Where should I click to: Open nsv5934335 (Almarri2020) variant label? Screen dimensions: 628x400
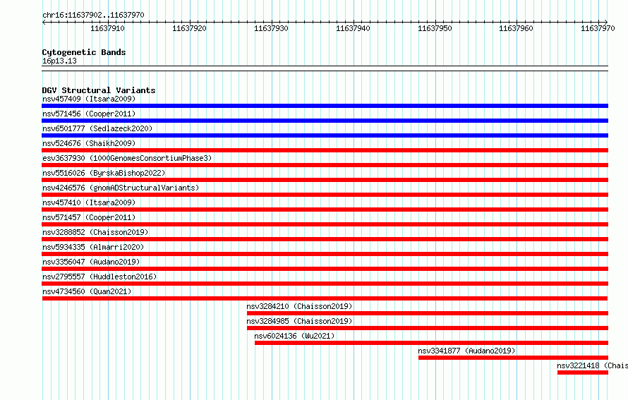coord(93,247)
